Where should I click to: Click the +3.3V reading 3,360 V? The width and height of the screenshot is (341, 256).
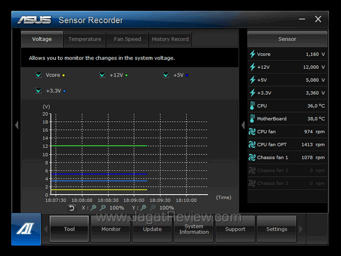click(315, 93)
